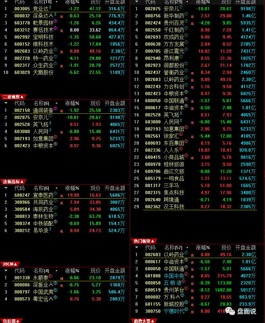Click the R marker next to 通润装备
The image size is (265, 323).
[62, 112]
